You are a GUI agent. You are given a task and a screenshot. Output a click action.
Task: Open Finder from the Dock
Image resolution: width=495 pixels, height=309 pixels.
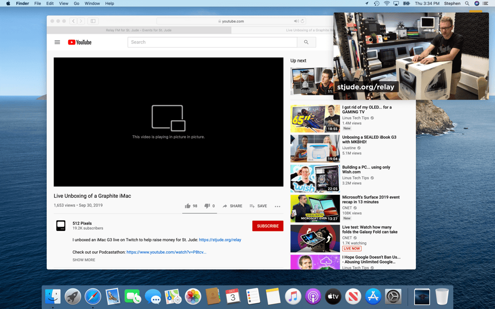click(53, 297)
